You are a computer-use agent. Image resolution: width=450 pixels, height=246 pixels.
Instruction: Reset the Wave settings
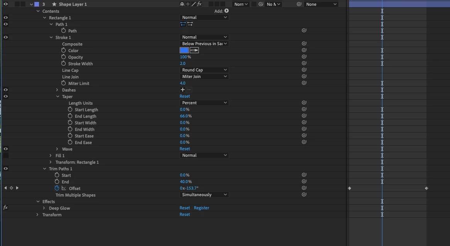pos(185,149)
